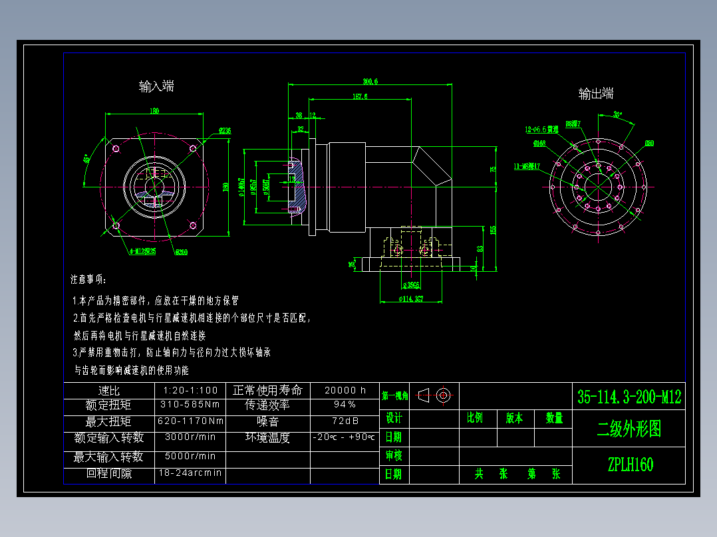Click the circular projection view symbol
The height and width of the screenshot is (537, 717).
444,395
